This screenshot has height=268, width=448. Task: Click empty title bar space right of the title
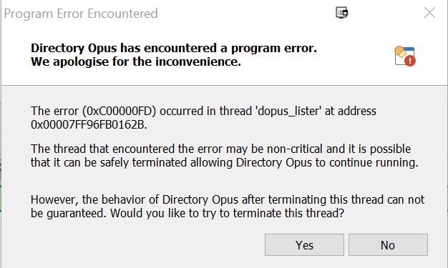coord(245,14)
